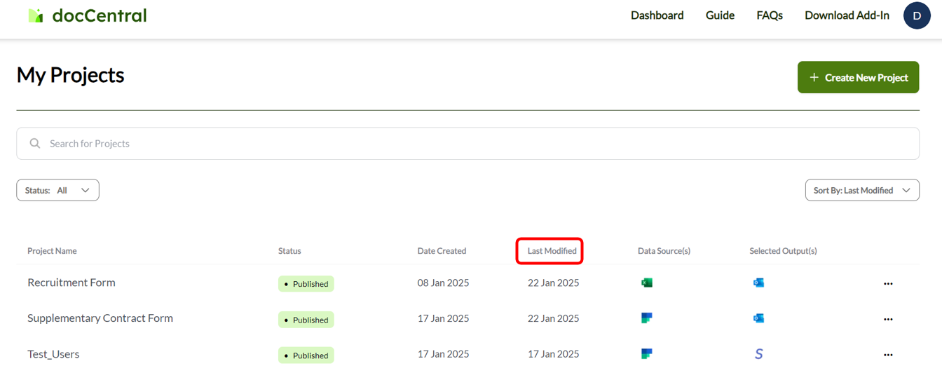Click the Last Modified column header
This screenshot has width=942, height=366.
552,251
